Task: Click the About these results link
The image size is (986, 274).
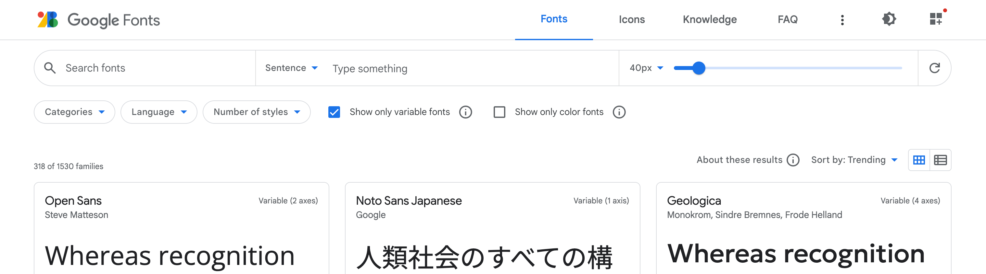Action: pos(739,160)
